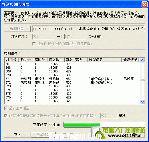The height and width of the screenshot is (142, 149).
Task: Click the elapsed time value 500
Action: [69, 82]
